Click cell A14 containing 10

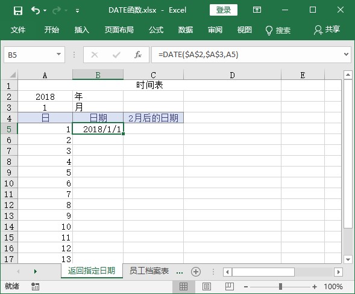point(45,227)
